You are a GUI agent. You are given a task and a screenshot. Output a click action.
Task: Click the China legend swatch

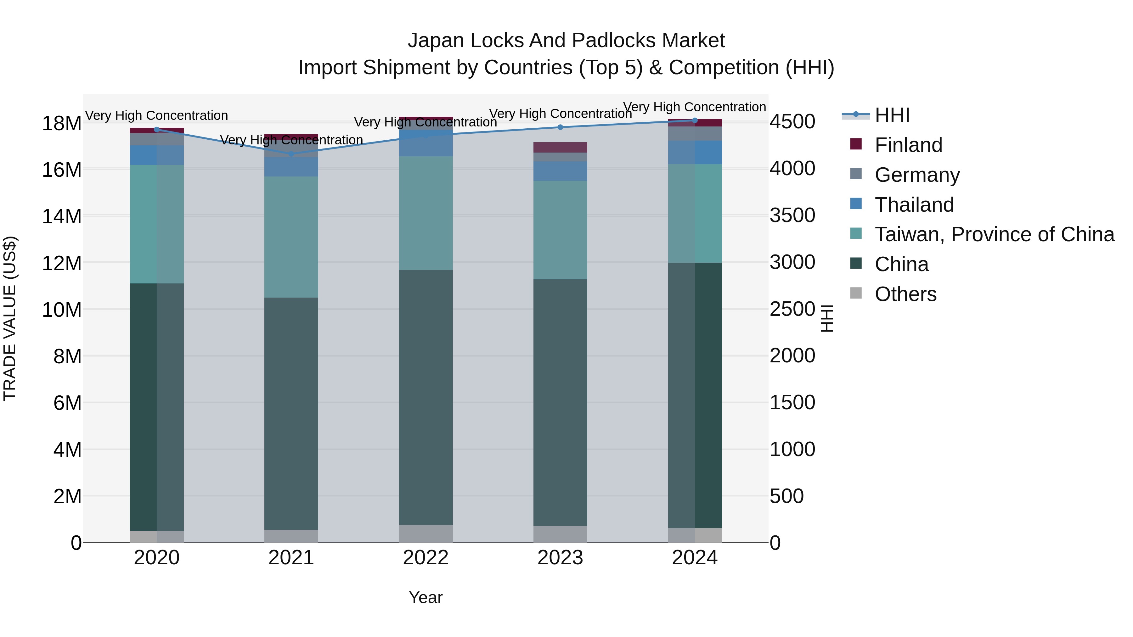(x=856, y=263)
